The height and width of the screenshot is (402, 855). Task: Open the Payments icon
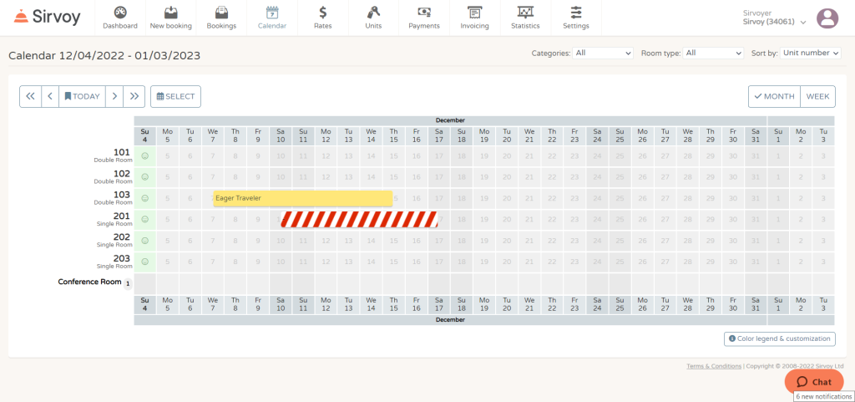(424, 13)
